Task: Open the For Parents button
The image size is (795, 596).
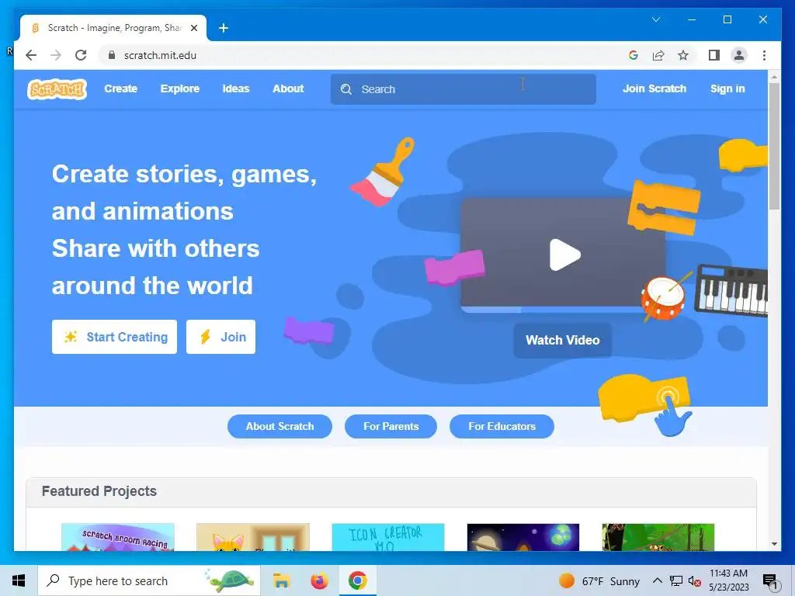Action: click(391, 426)
